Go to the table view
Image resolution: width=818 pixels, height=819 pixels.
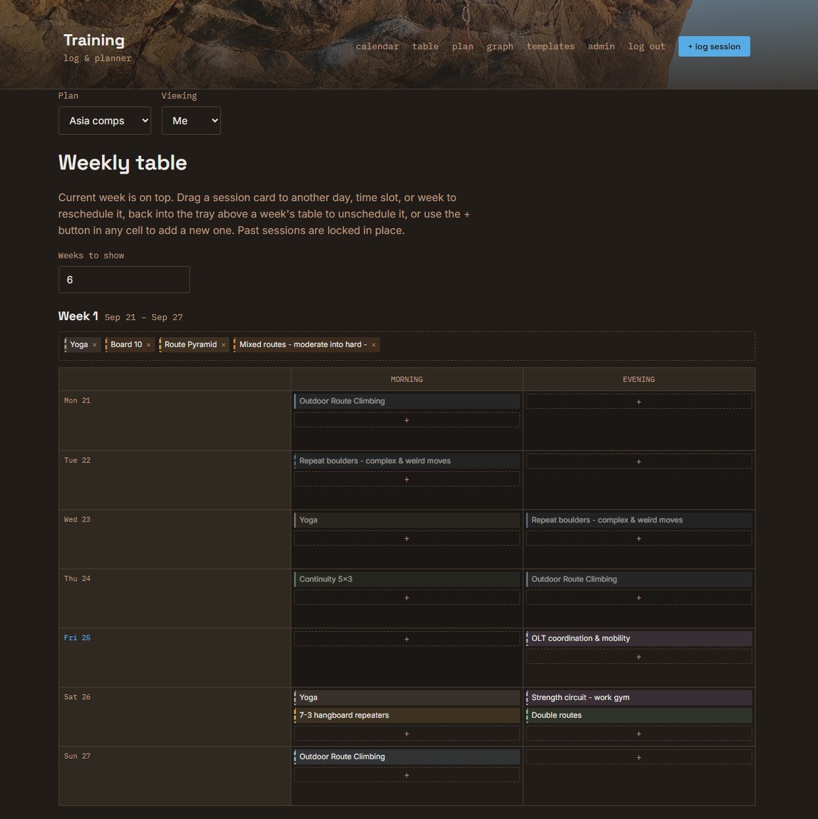tap(425, 47)
